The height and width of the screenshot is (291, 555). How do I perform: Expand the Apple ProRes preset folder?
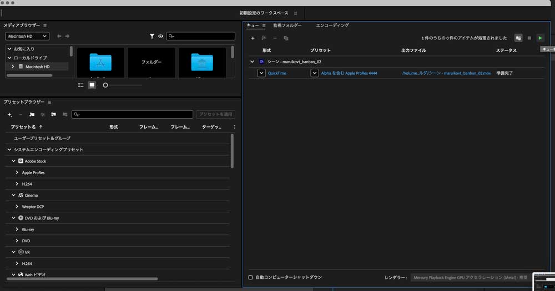point(17,172)
